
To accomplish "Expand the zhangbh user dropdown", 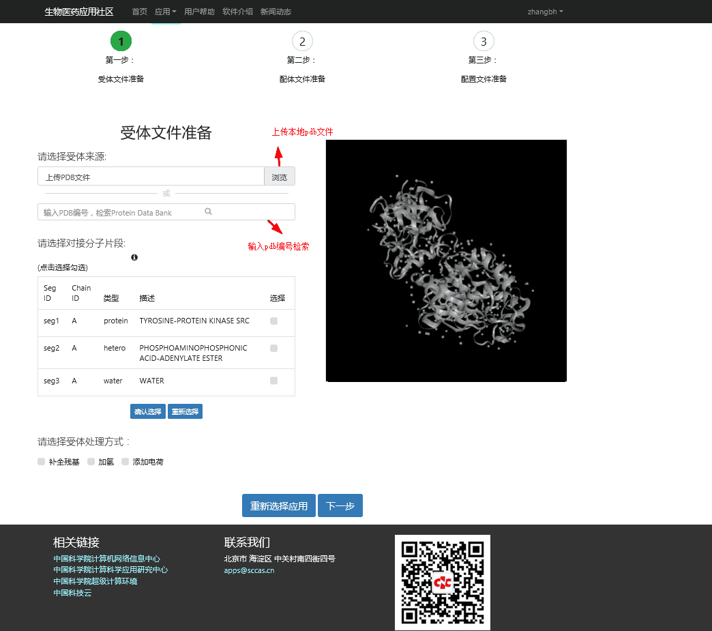I will tap(545, 12).
